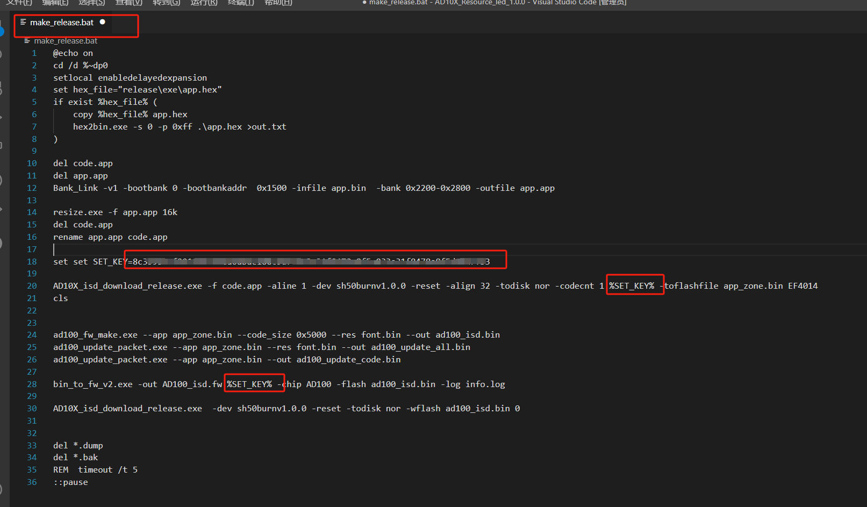The height and width of the screenshot is (507, 867).
Task: Click 'set set SET_KEY' text on line 18
Action: 90,262
